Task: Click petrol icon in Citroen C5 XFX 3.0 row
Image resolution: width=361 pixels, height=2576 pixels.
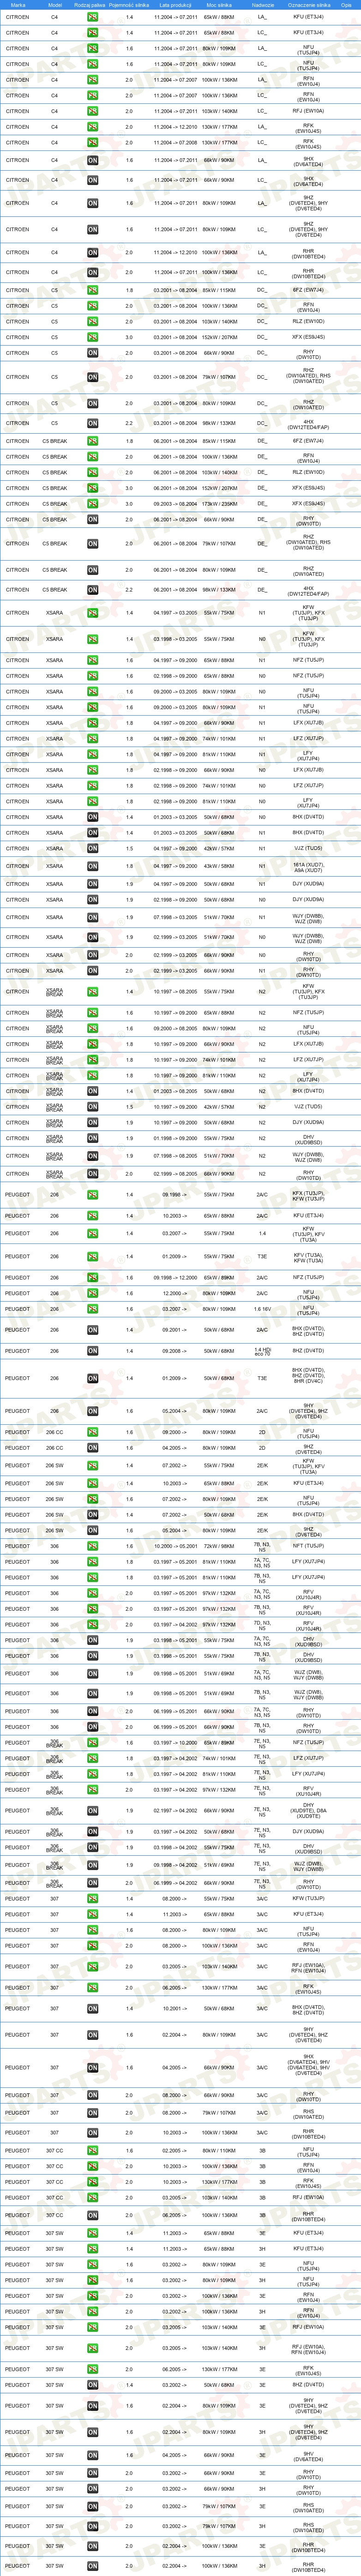Action: [92, 337]
